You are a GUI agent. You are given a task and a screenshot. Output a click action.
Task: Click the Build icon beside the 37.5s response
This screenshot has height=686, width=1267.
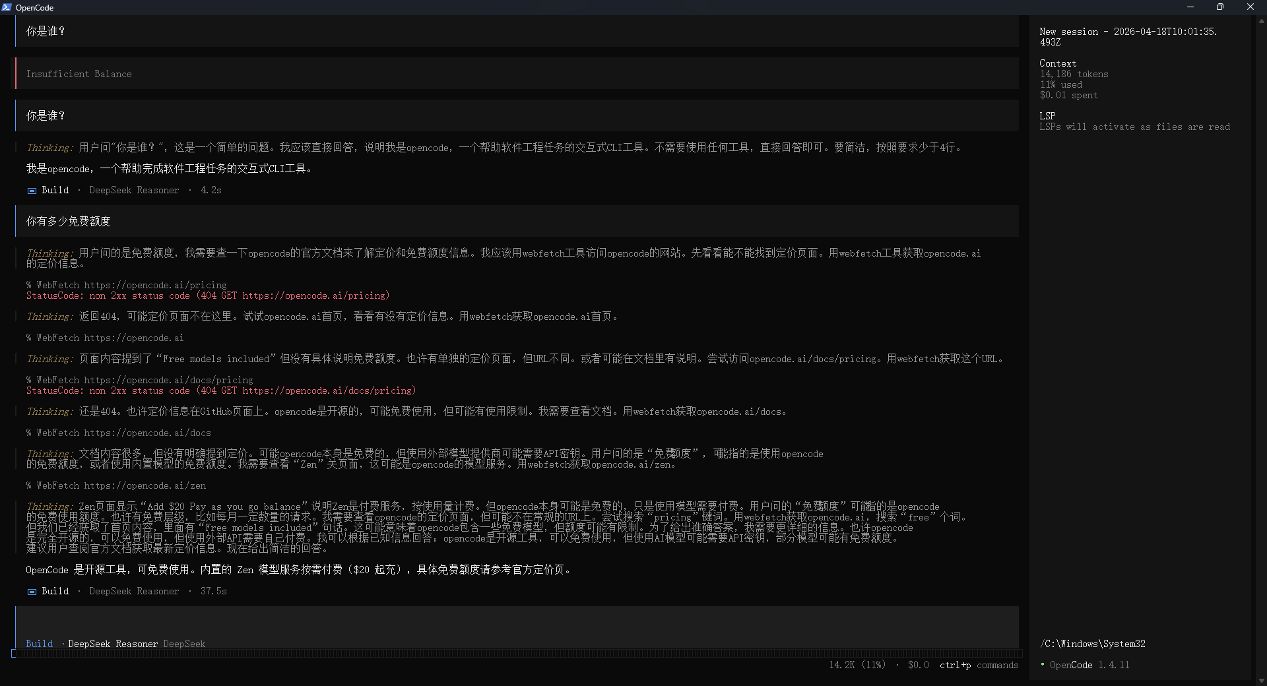pyautogui.click(x=32, y=592)
